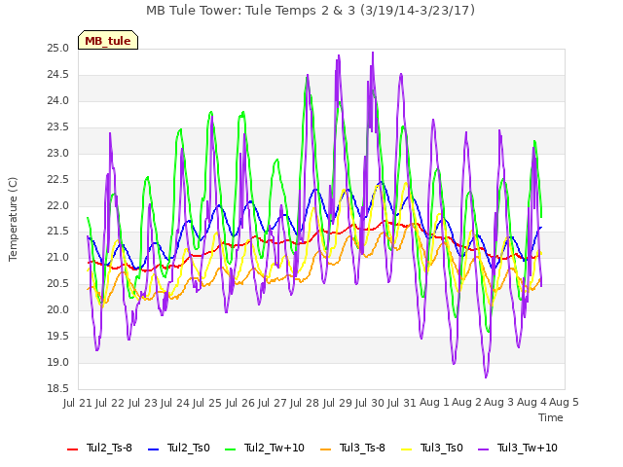Image resolution: width=623 pixels, height=467 pixels.
Task: Click the Jul 30 x-axis tick label
Action: 370,403
